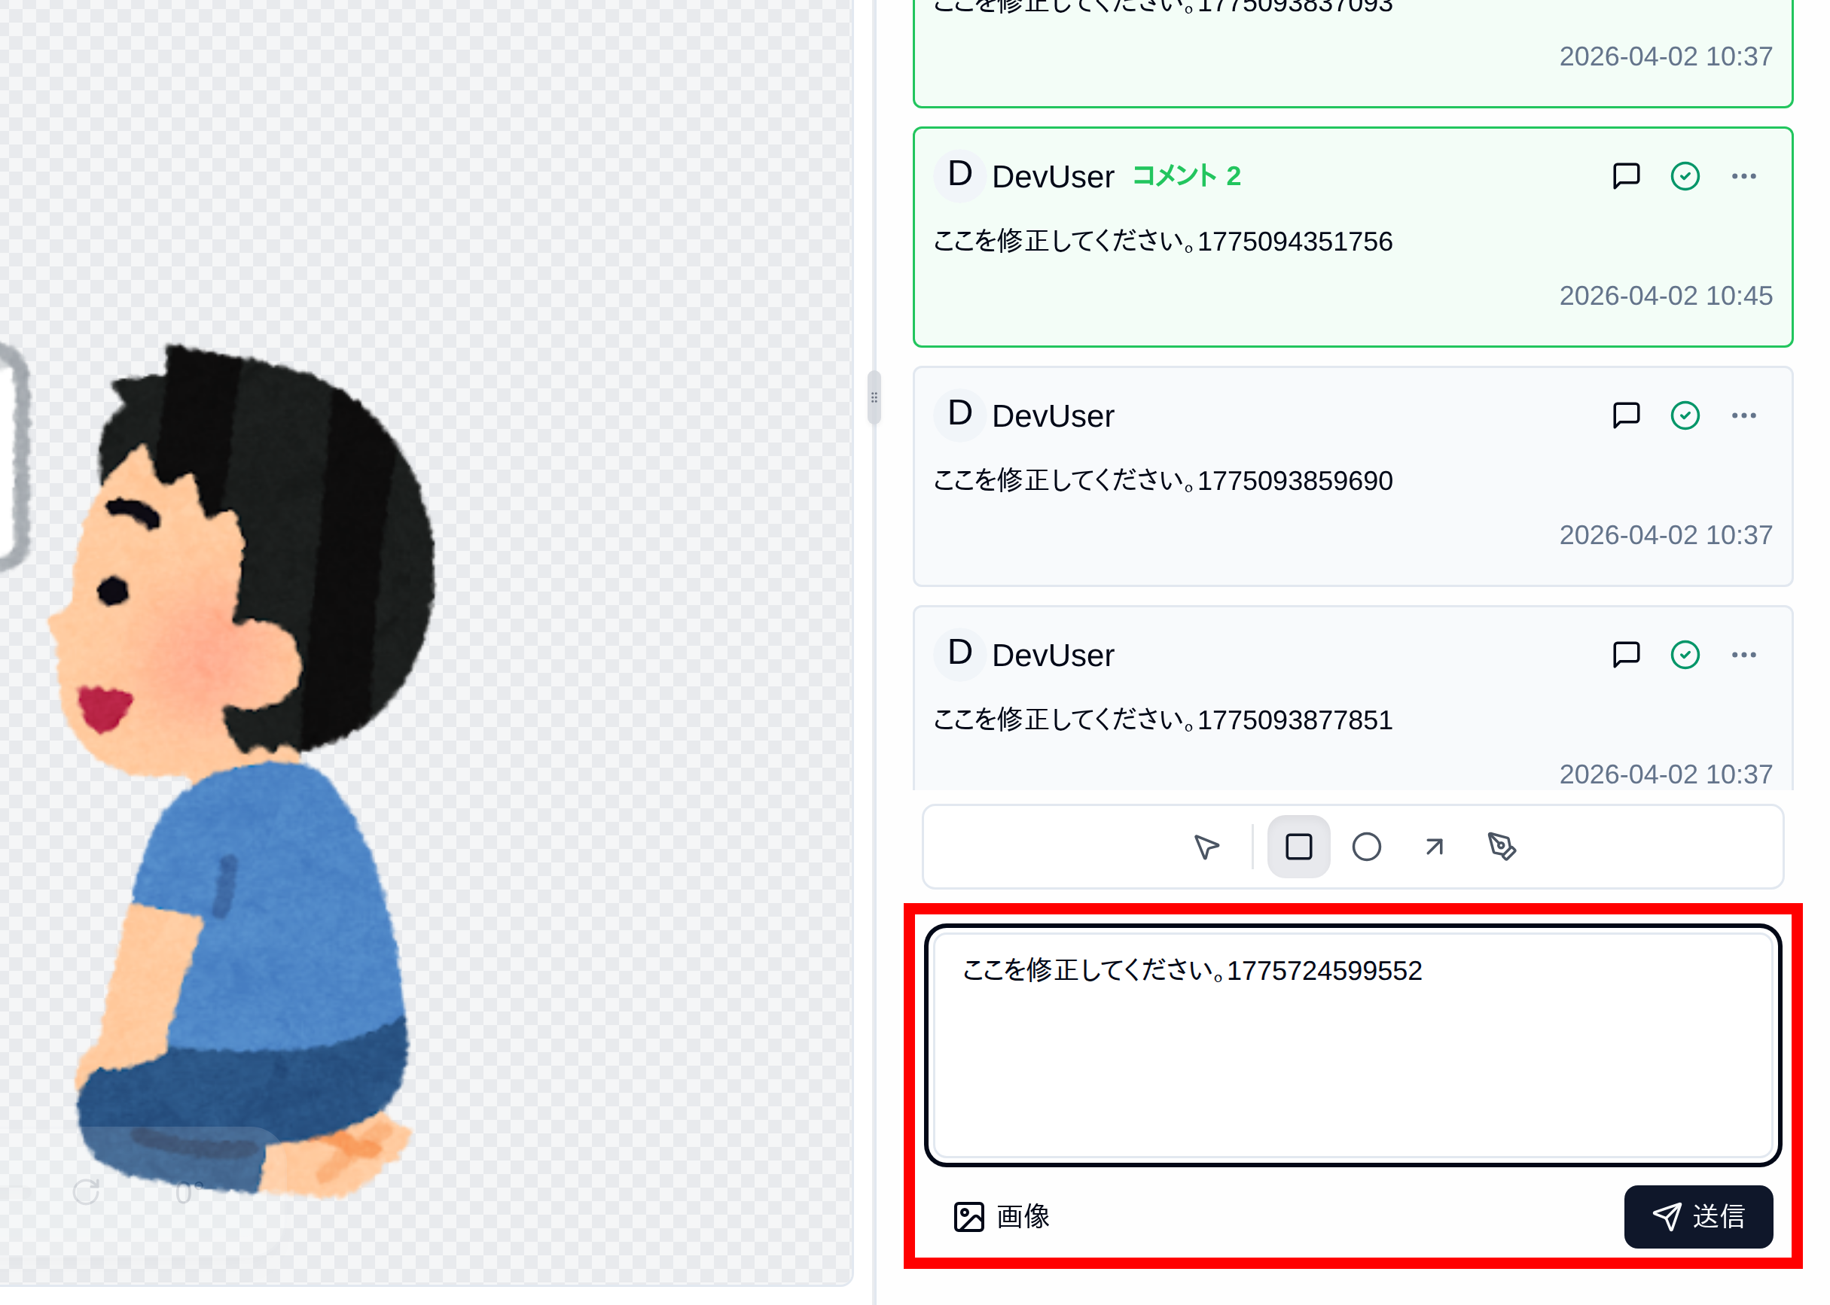Click DevUser avatar on コメント 2 card

pos(959,175)
